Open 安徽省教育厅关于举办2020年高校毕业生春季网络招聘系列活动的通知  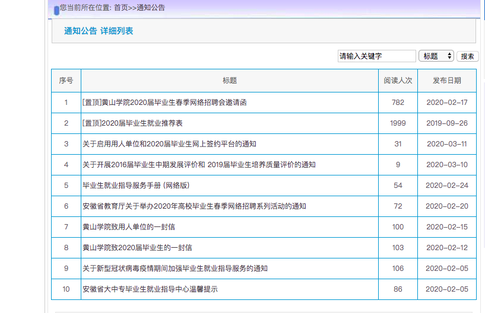(x=194, y=206)
